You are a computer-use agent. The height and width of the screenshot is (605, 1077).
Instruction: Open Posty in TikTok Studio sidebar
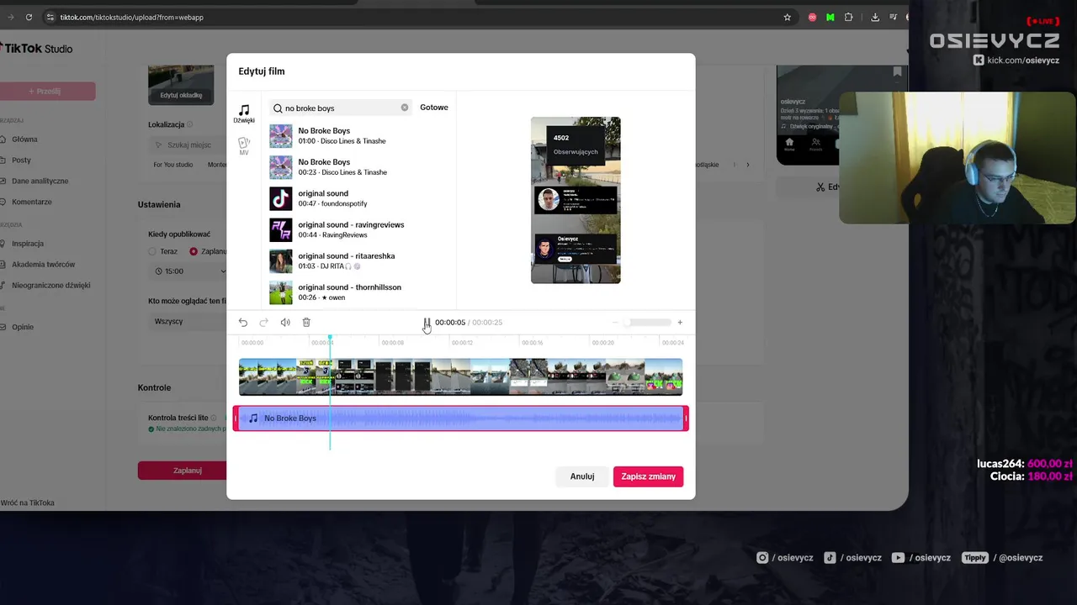click(x=22, y=160)
